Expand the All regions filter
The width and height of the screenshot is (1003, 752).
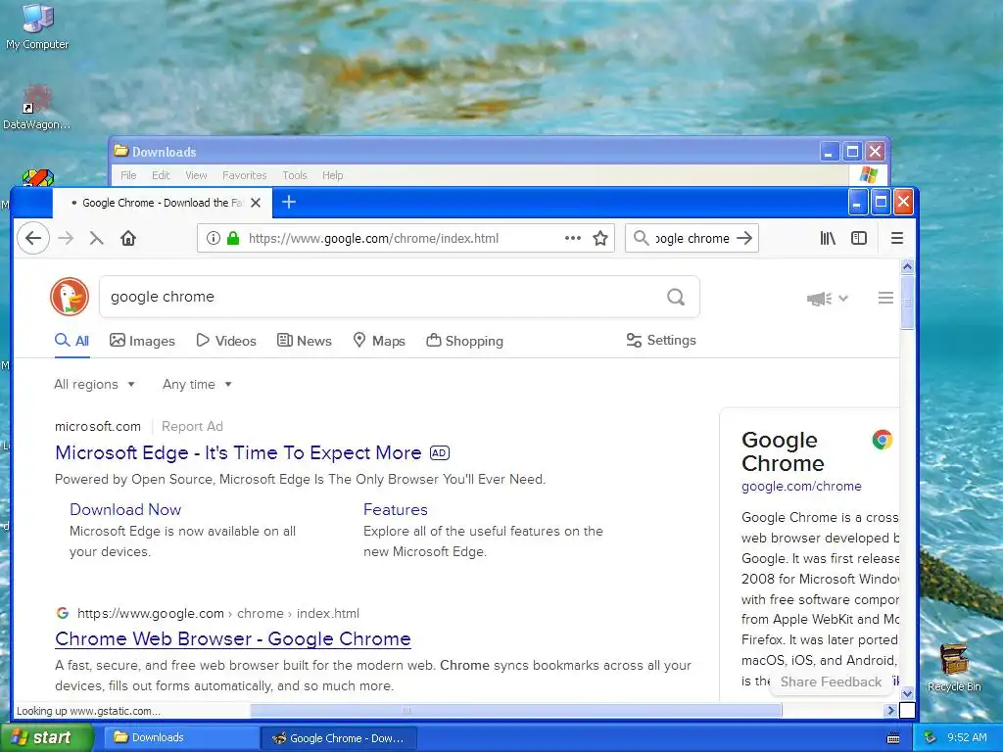(95, 384)
